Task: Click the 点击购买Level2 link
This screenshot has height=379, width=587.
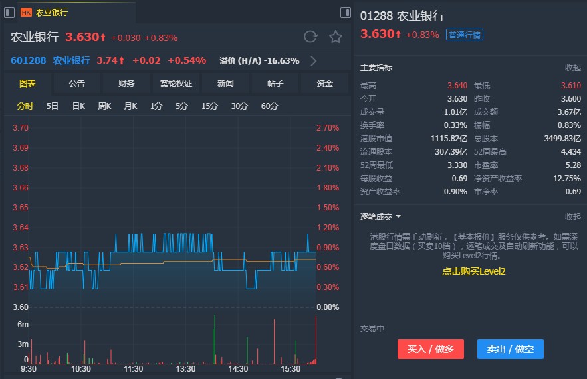Action: coord(474,271)
